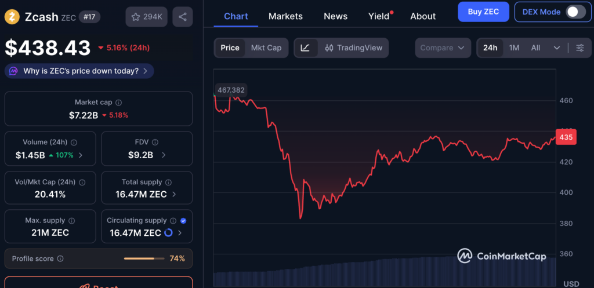
Task: Expand the Circulating supply details arrow
Action: tap(180, 233)
